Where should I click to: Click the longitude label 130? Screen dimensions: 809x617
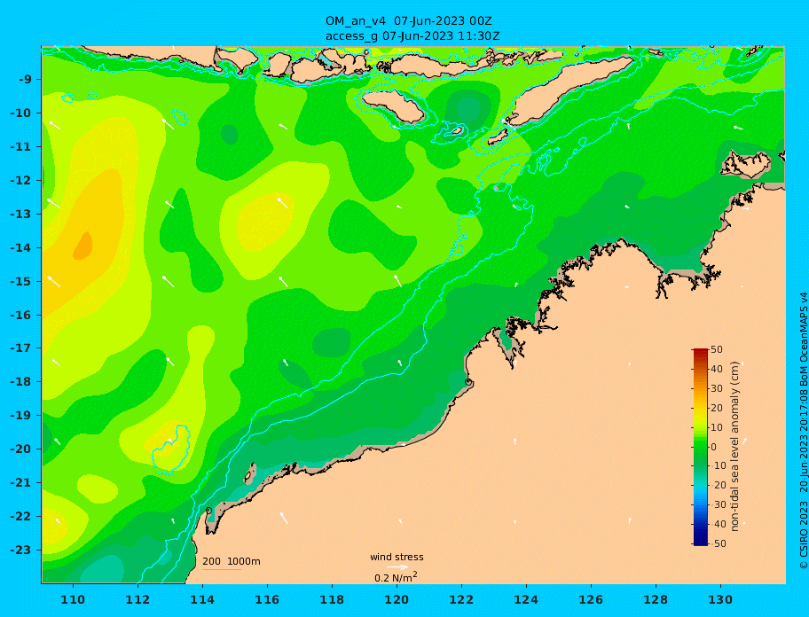point(719,599)
